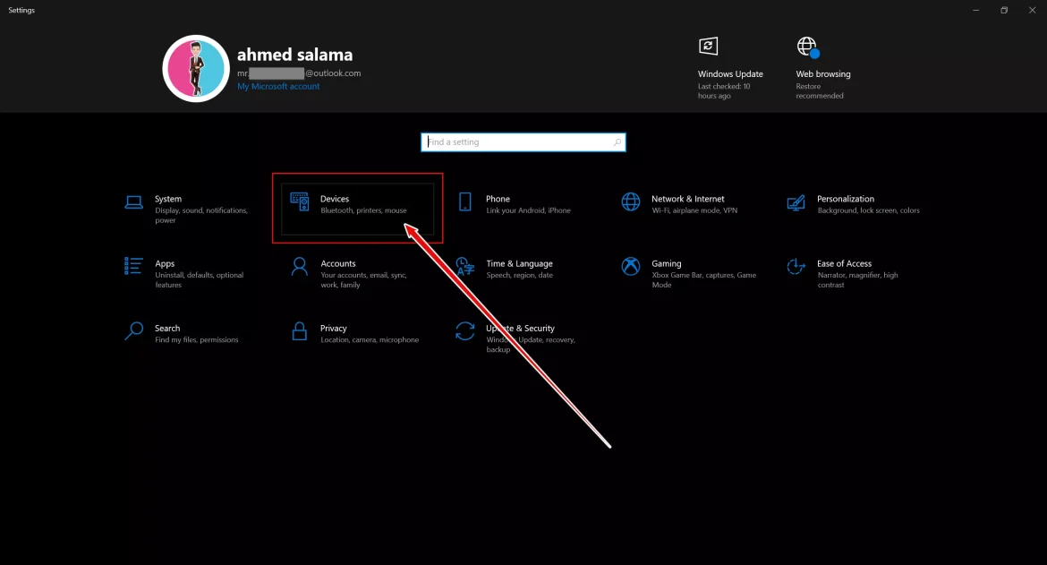Click the Apps category title
The height and width of the screenshot is (565, 1047).
pos(165,264)
